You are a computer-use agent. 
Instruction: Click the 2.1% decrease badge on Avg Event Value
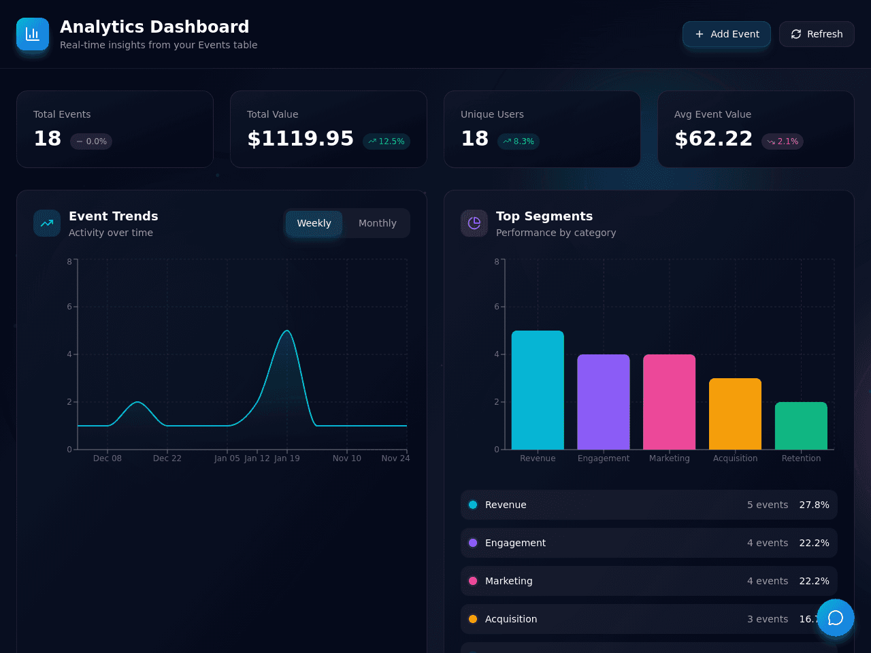pyautogui.click(x=783, y=141)
